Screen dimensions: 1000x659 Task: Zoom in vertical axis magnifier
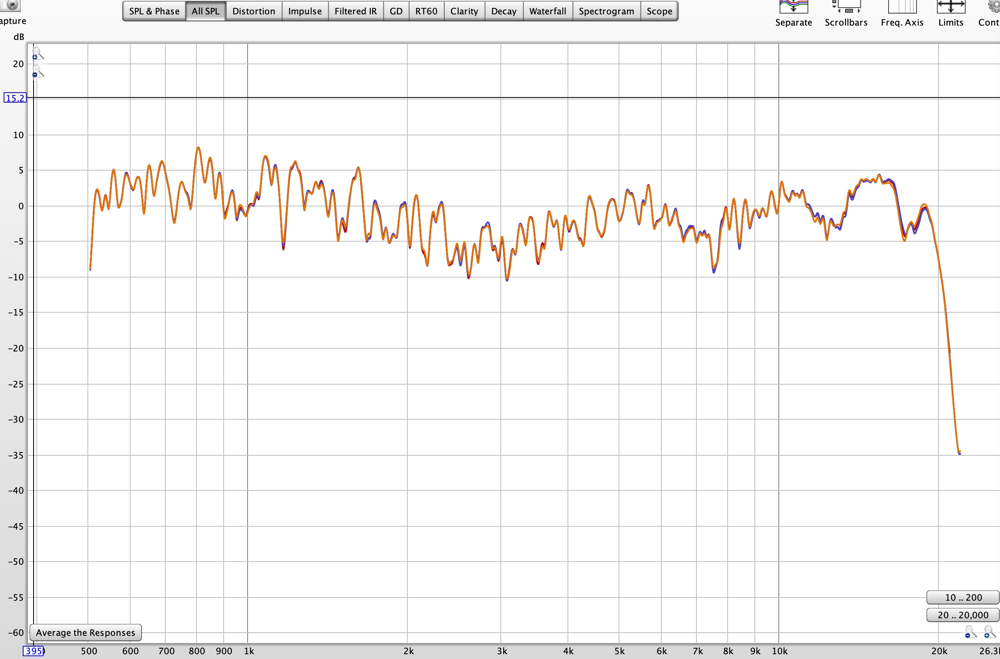point(38,54)
